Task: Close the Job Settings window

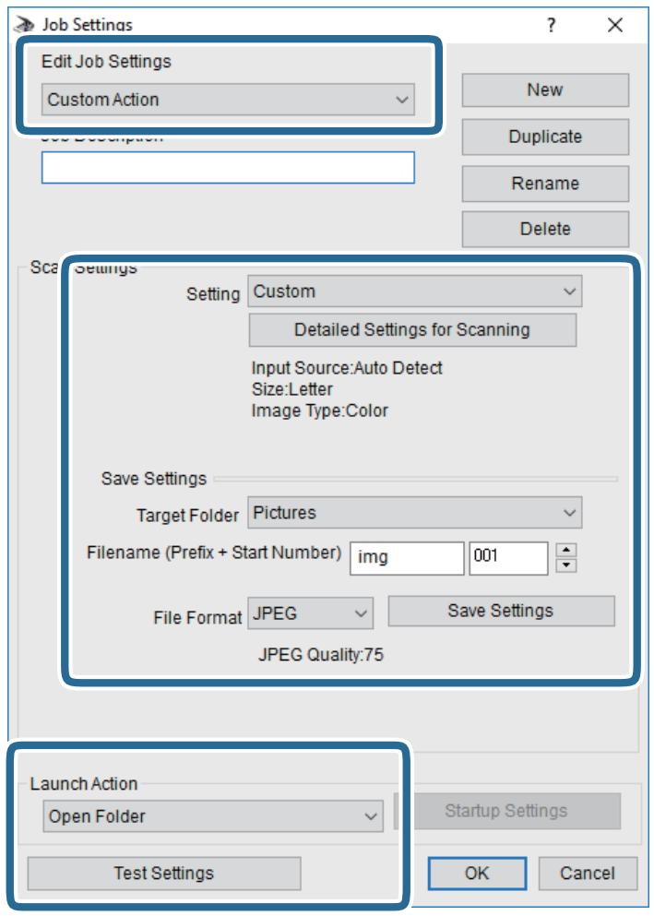Action: [615, 25]
